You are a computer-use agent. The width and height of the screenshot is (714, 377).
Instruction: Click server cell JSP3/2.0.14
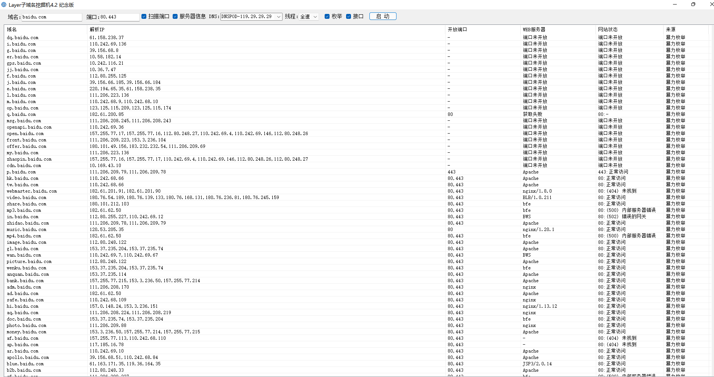point(537,364)
